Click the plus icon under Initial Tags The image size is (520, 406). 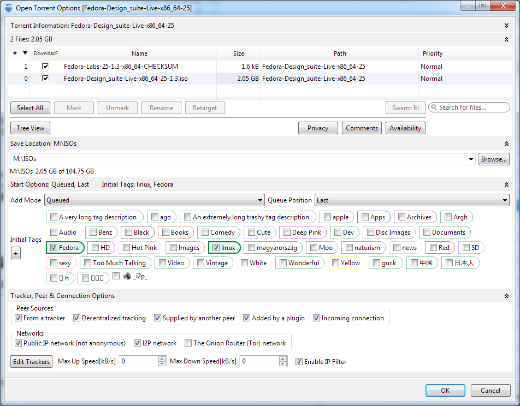[x=16, y=254]
